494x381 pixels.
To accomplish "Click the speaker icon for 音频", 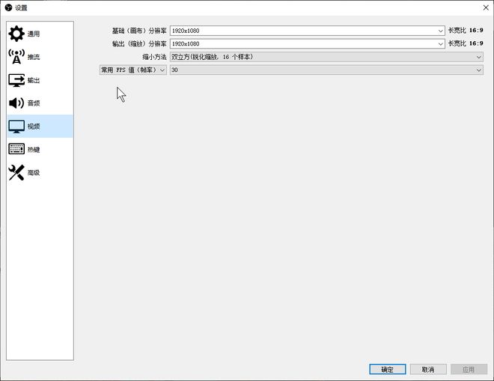I will 16,103.
